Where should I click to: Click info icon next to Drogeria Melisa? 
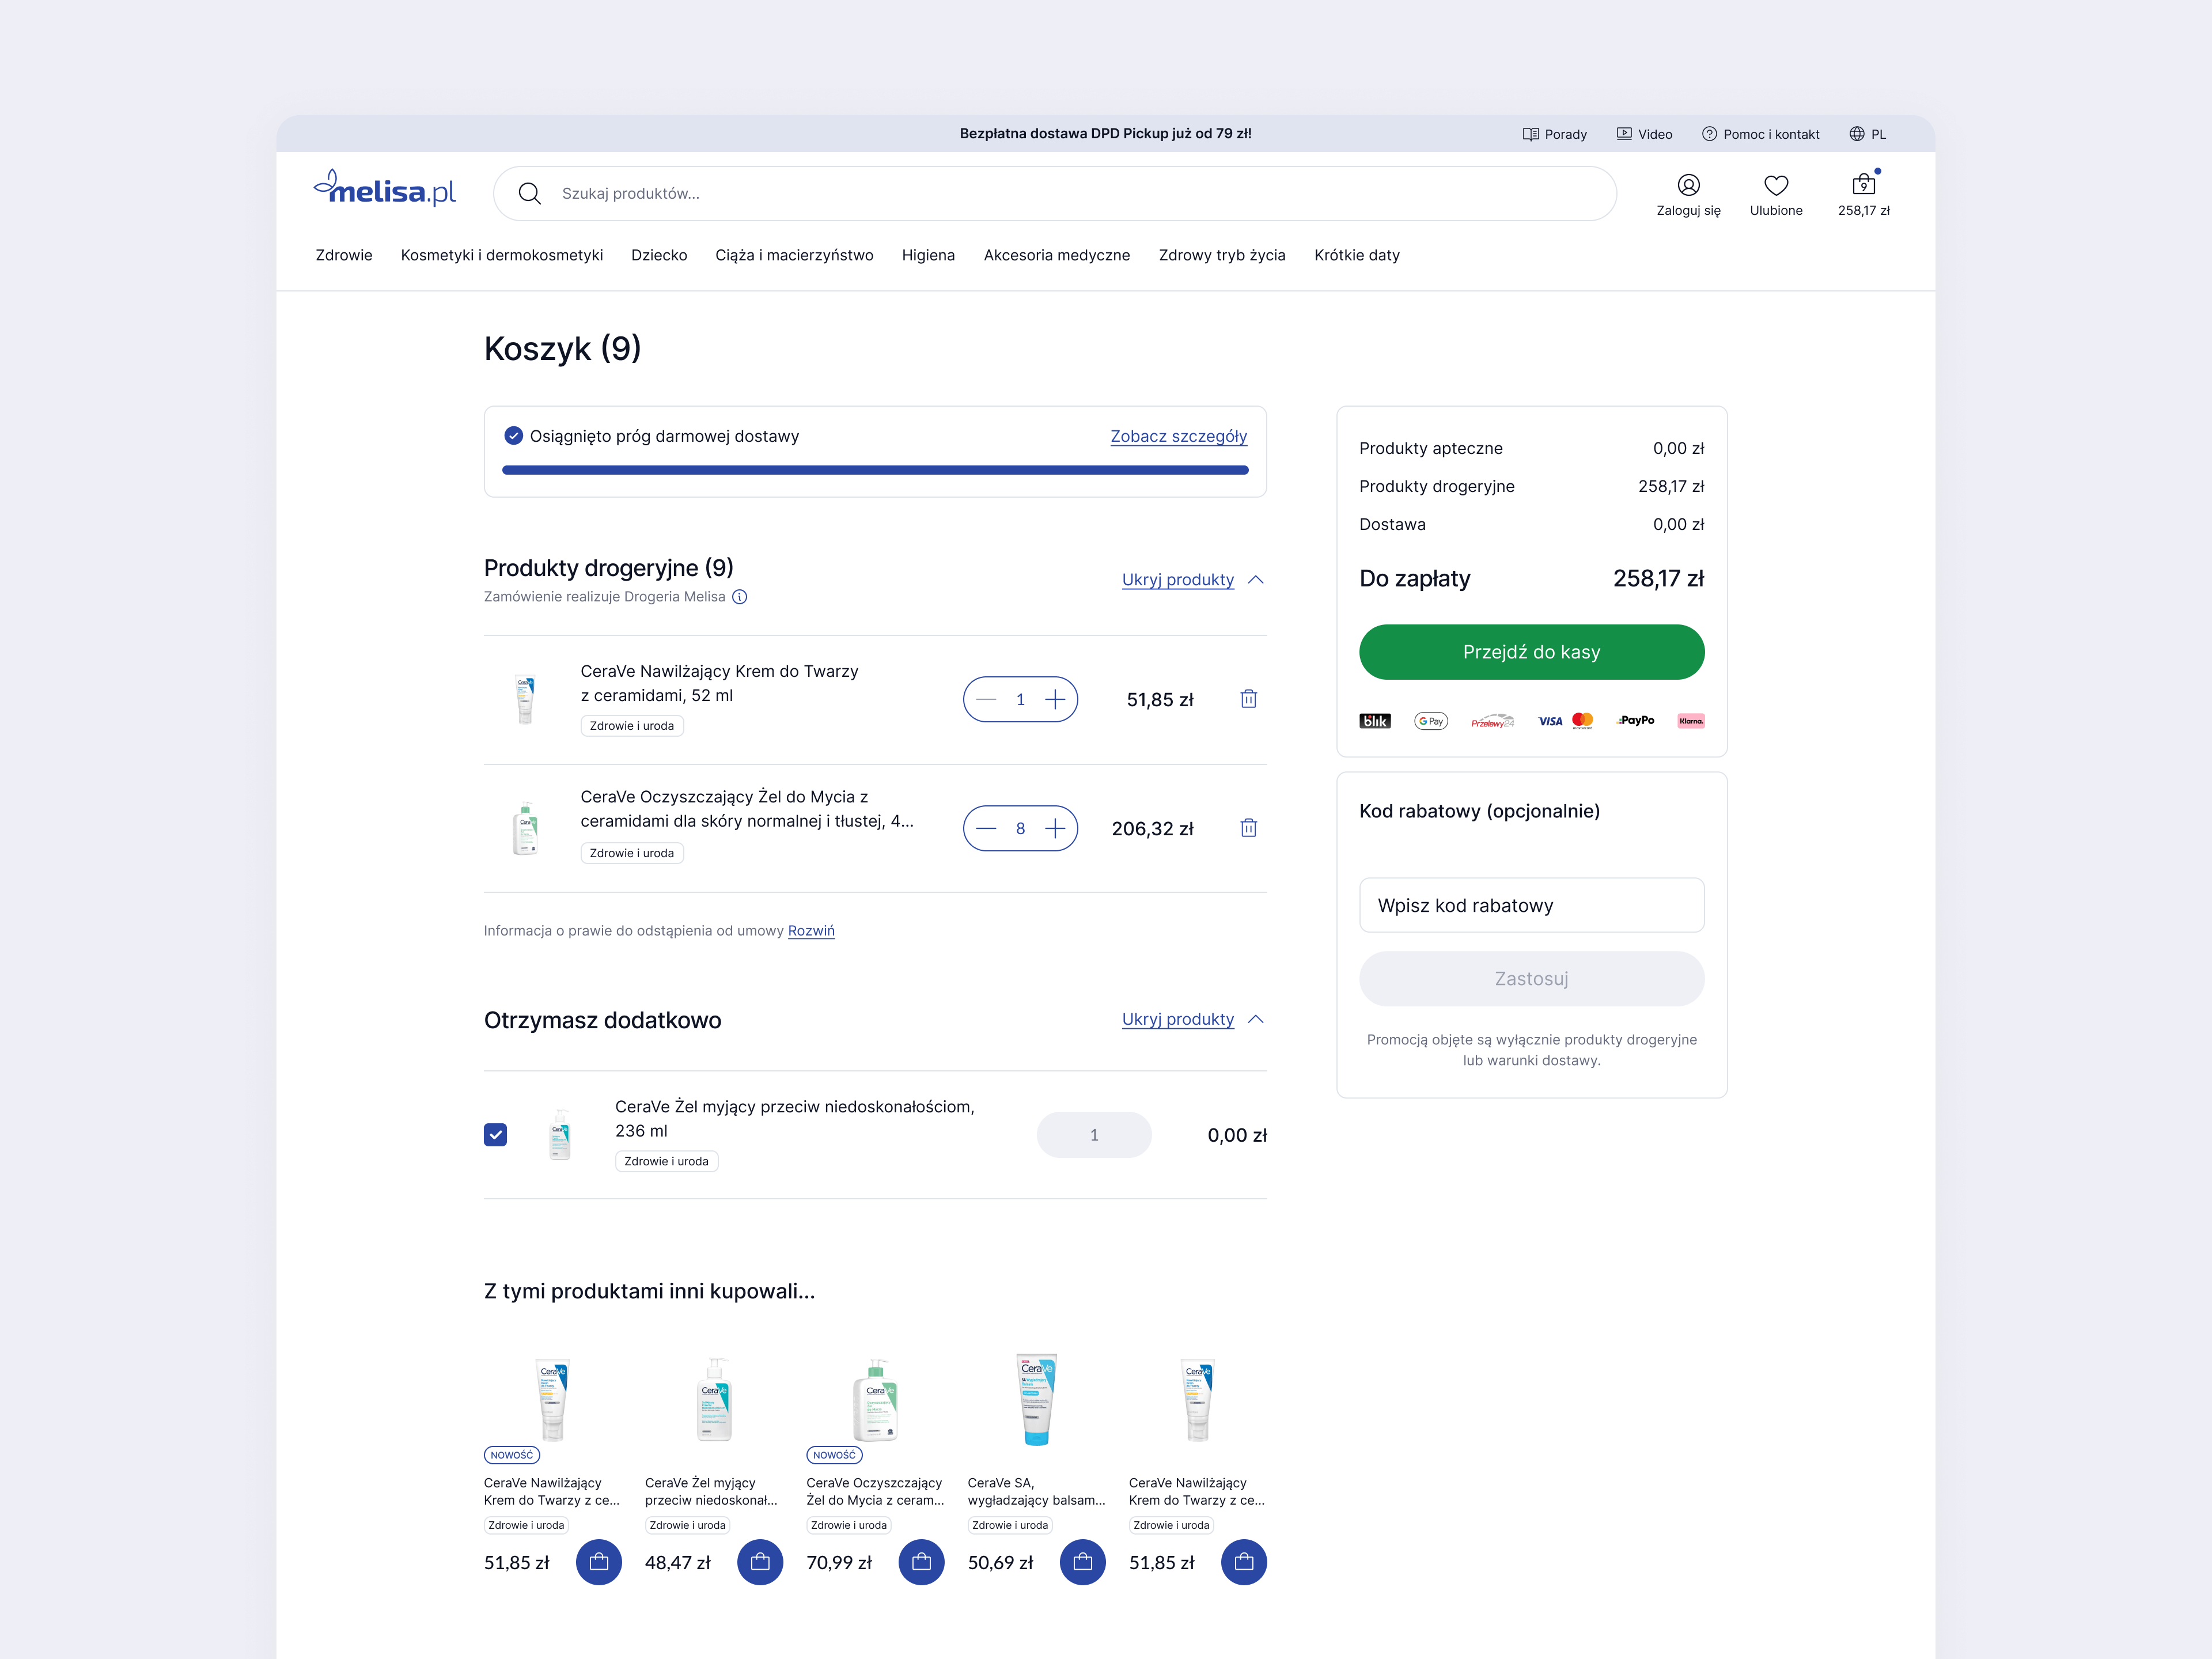(740, 597)
